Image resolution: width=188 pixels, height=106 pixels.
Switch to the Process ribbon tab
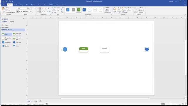(x=33, y=5)
